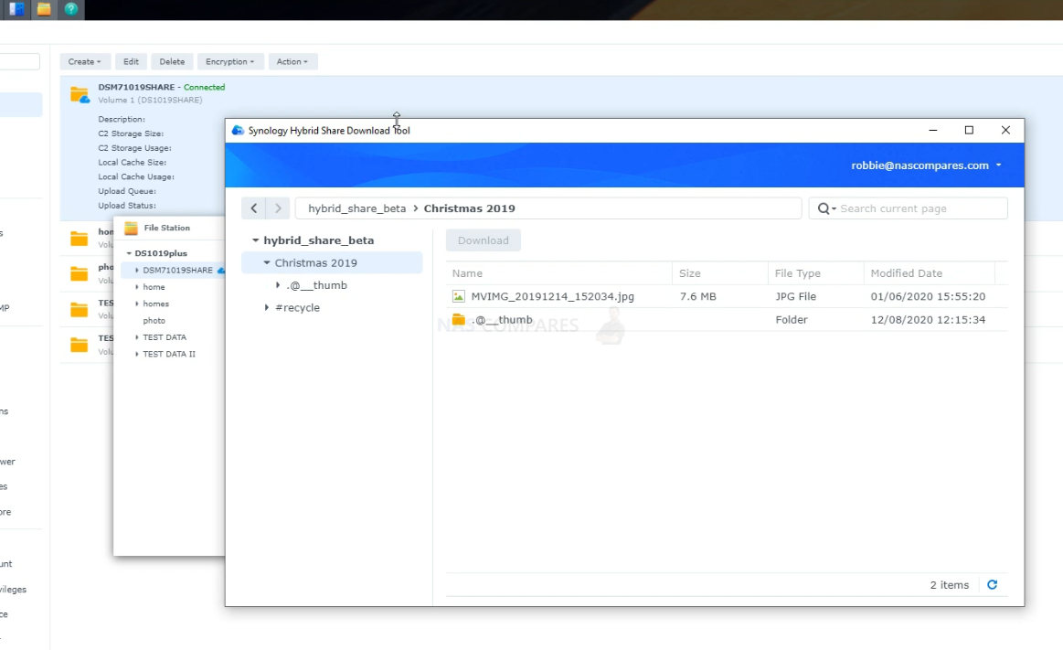Collapse the Christmas 2019 tree arrow
Viewport: 1063px width, 650px height.
pyautogui.click(x=266, y=262)
